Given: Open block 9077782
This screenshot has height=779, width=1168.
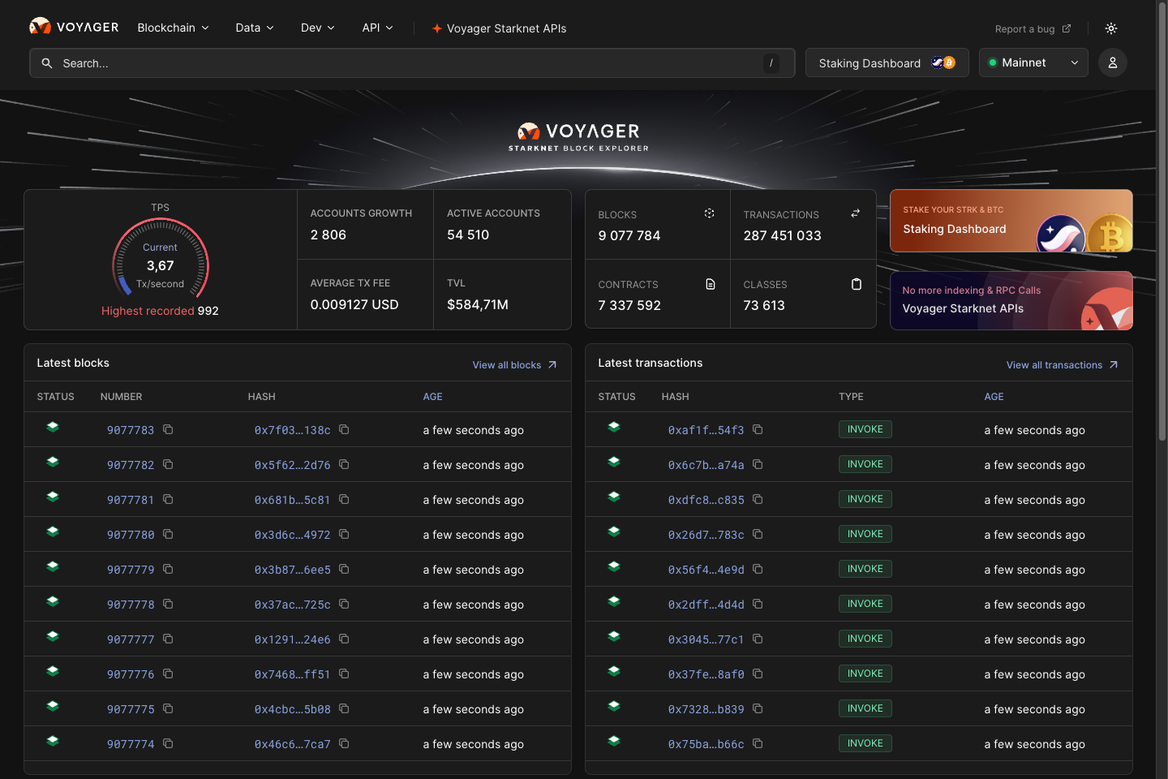Looking at the screenshot, I should (131, 465).
